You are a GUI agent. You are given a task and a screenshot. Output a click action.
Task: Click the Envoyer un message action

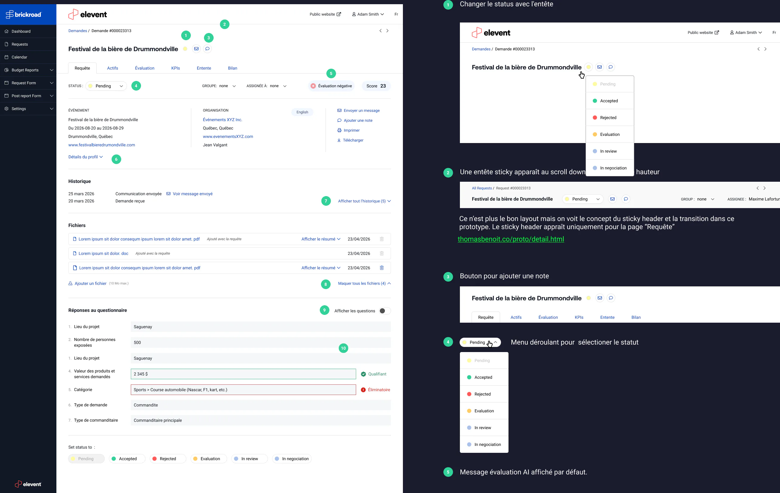pyautogui.click(x=358, y=111)
